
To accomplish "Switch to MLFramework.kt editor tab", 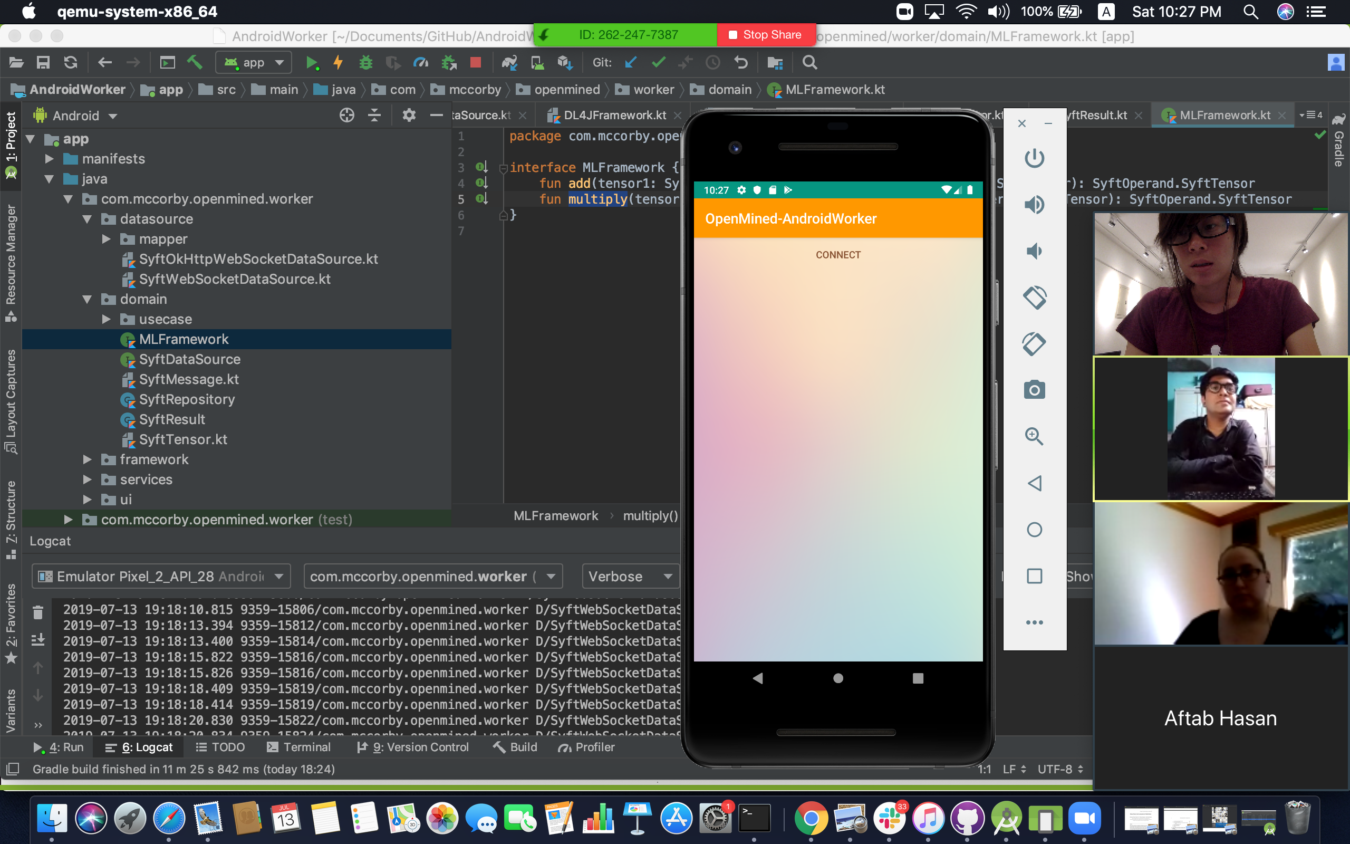I will click(x=1224, y=116).
